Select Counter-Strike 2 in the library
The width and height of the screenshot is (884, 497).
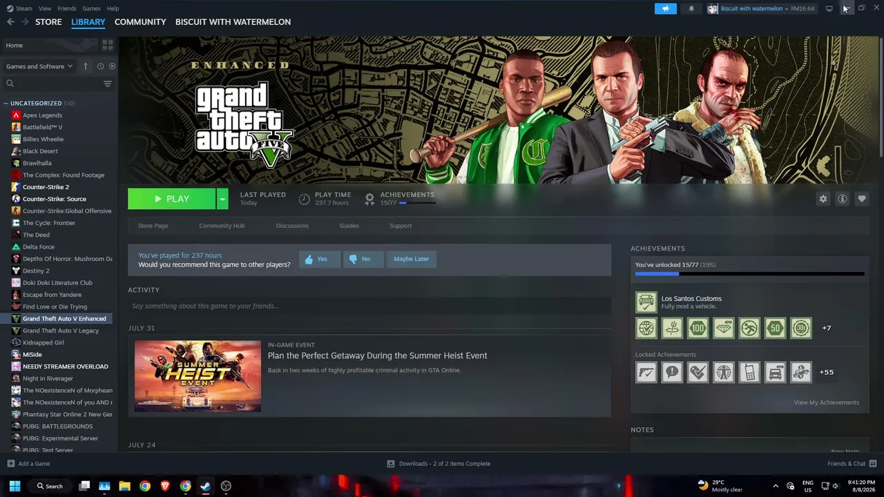pos(46,187)
